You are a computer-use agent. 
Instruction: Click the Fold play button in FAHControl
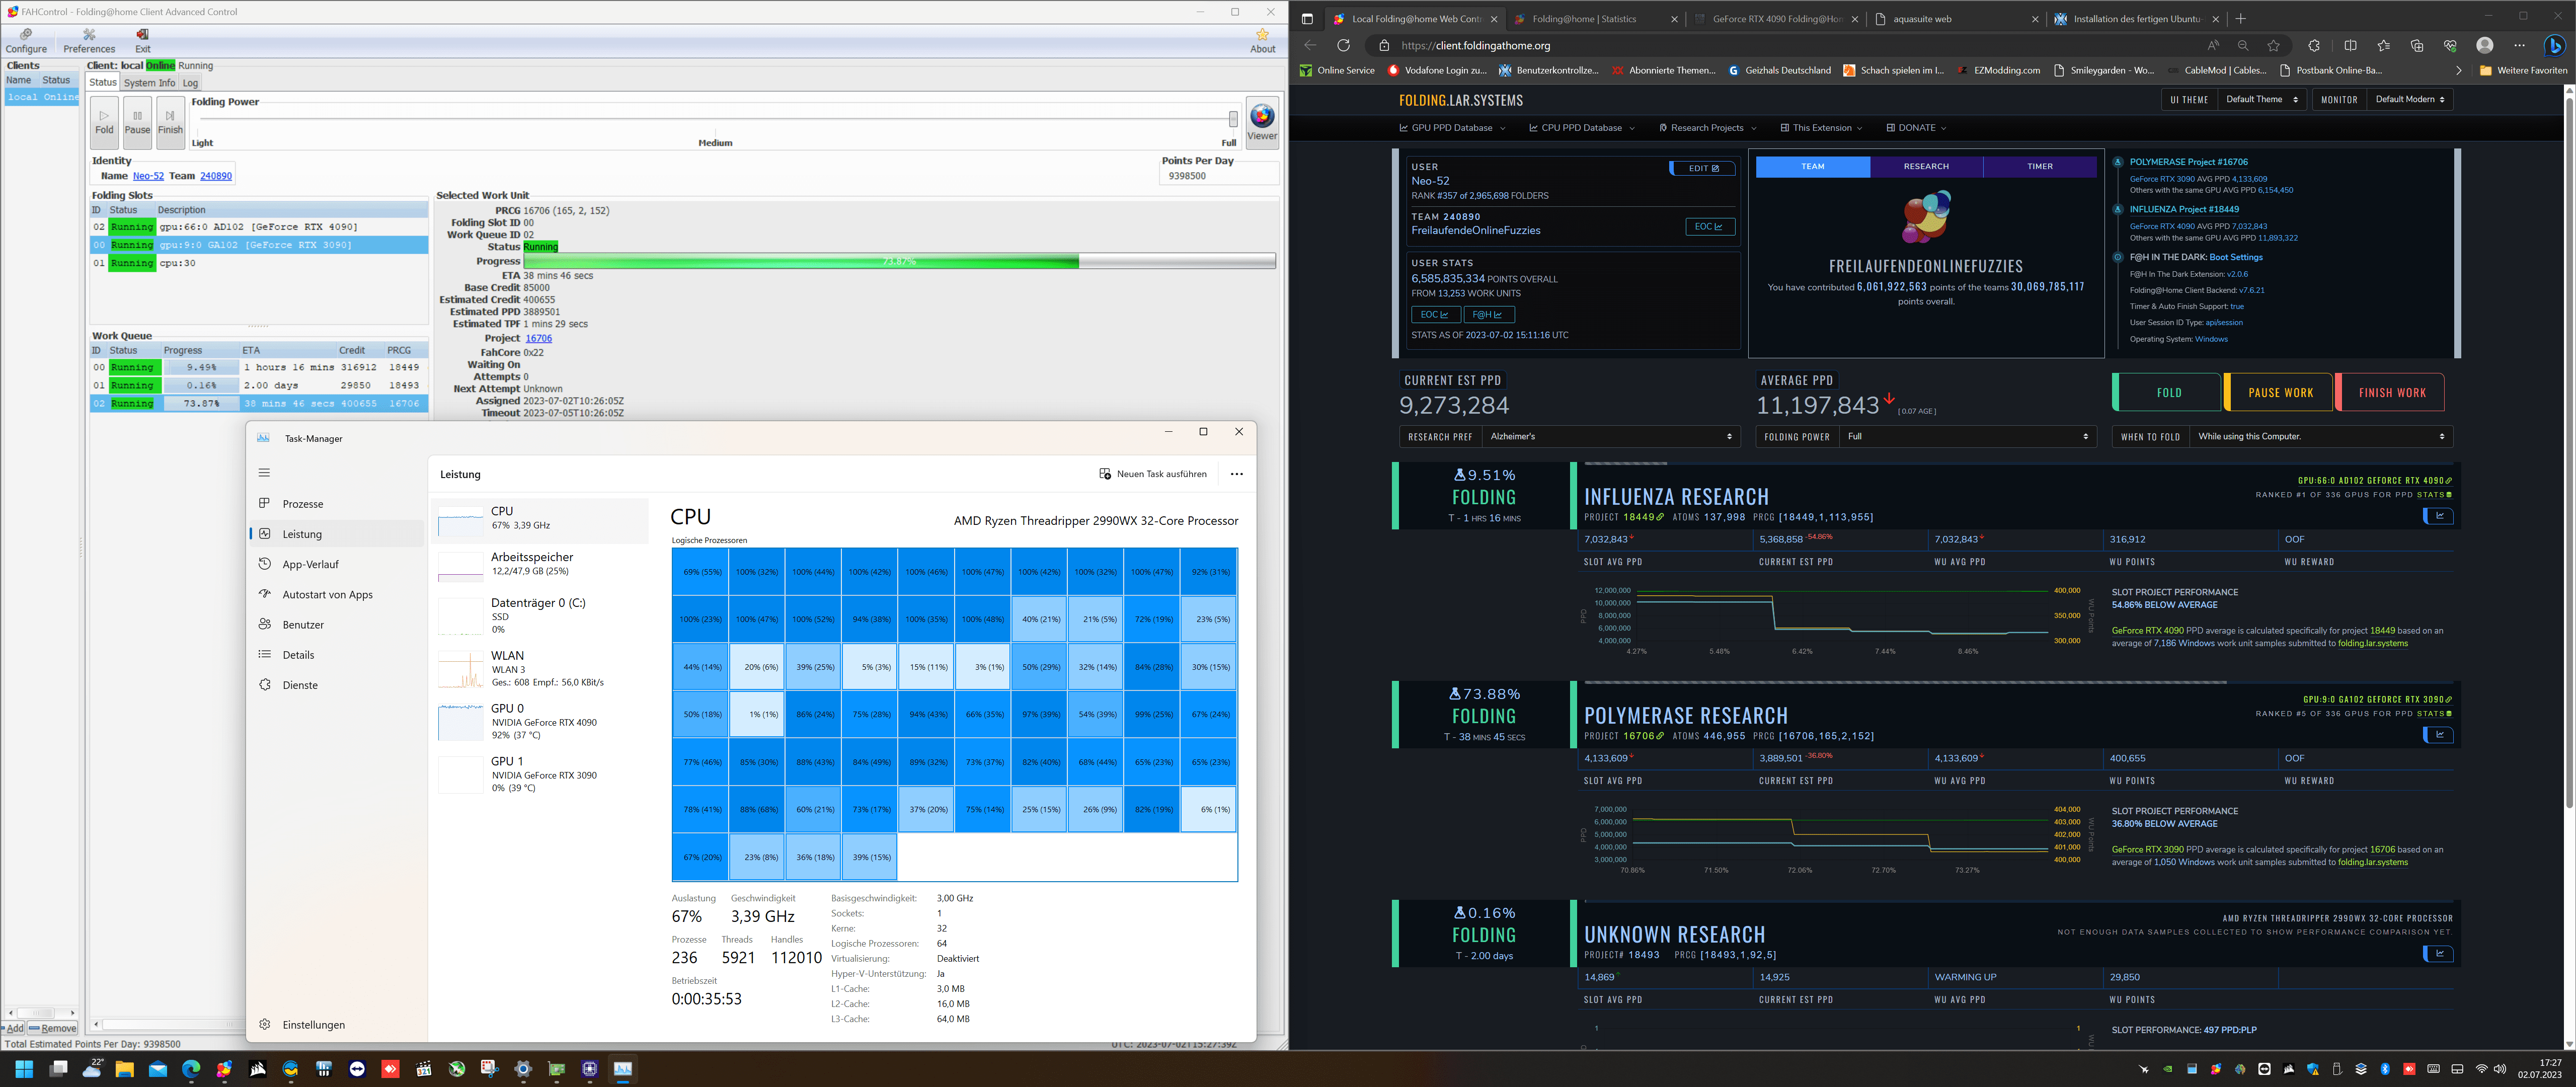[x=105, y=122]
